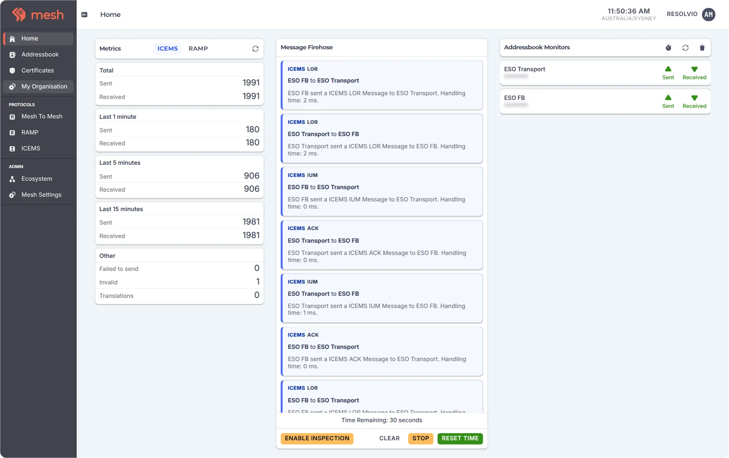Open My Organisation
729x458 pixels.
[x=38, y=86]
